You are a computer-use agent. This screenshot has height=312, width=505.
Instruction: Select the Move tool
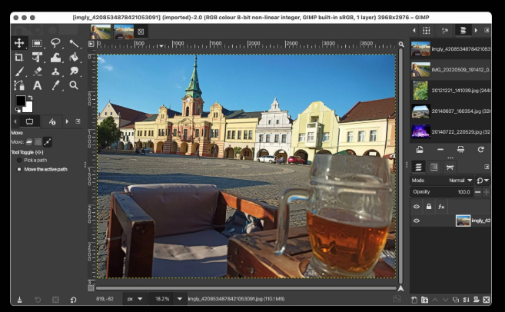click(19, 43)
